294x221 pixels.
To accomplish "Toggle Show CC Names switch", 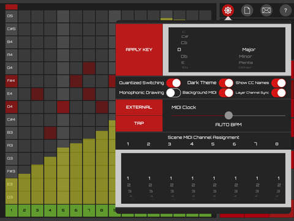I will click(279, 83).
